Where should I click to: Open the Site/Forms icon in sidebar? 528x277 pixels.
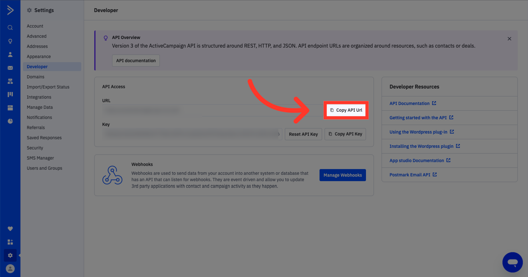pos(10,108)
